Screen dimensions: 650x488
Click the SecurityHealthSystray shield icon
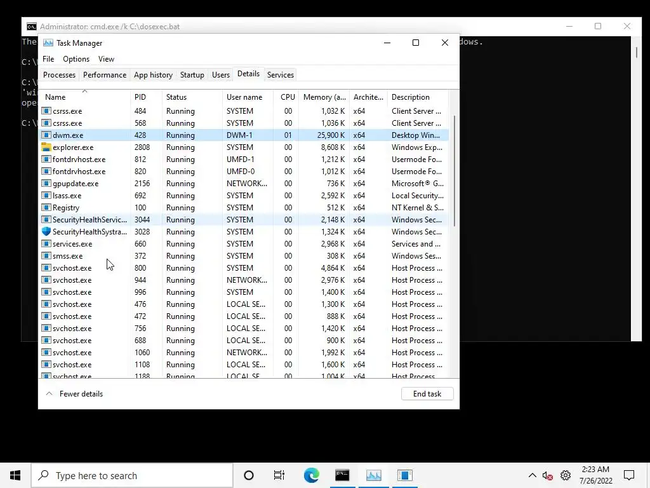click(x=46, y=231)
